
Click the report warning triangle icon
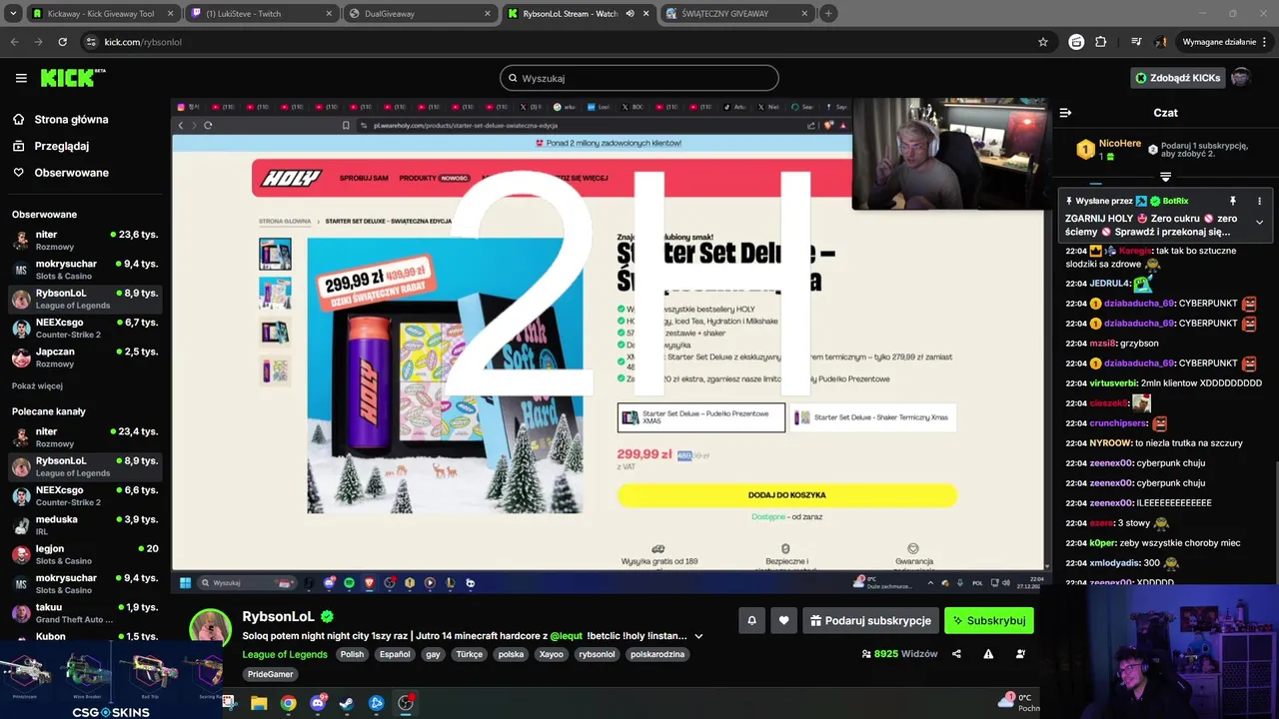point(988,654)
